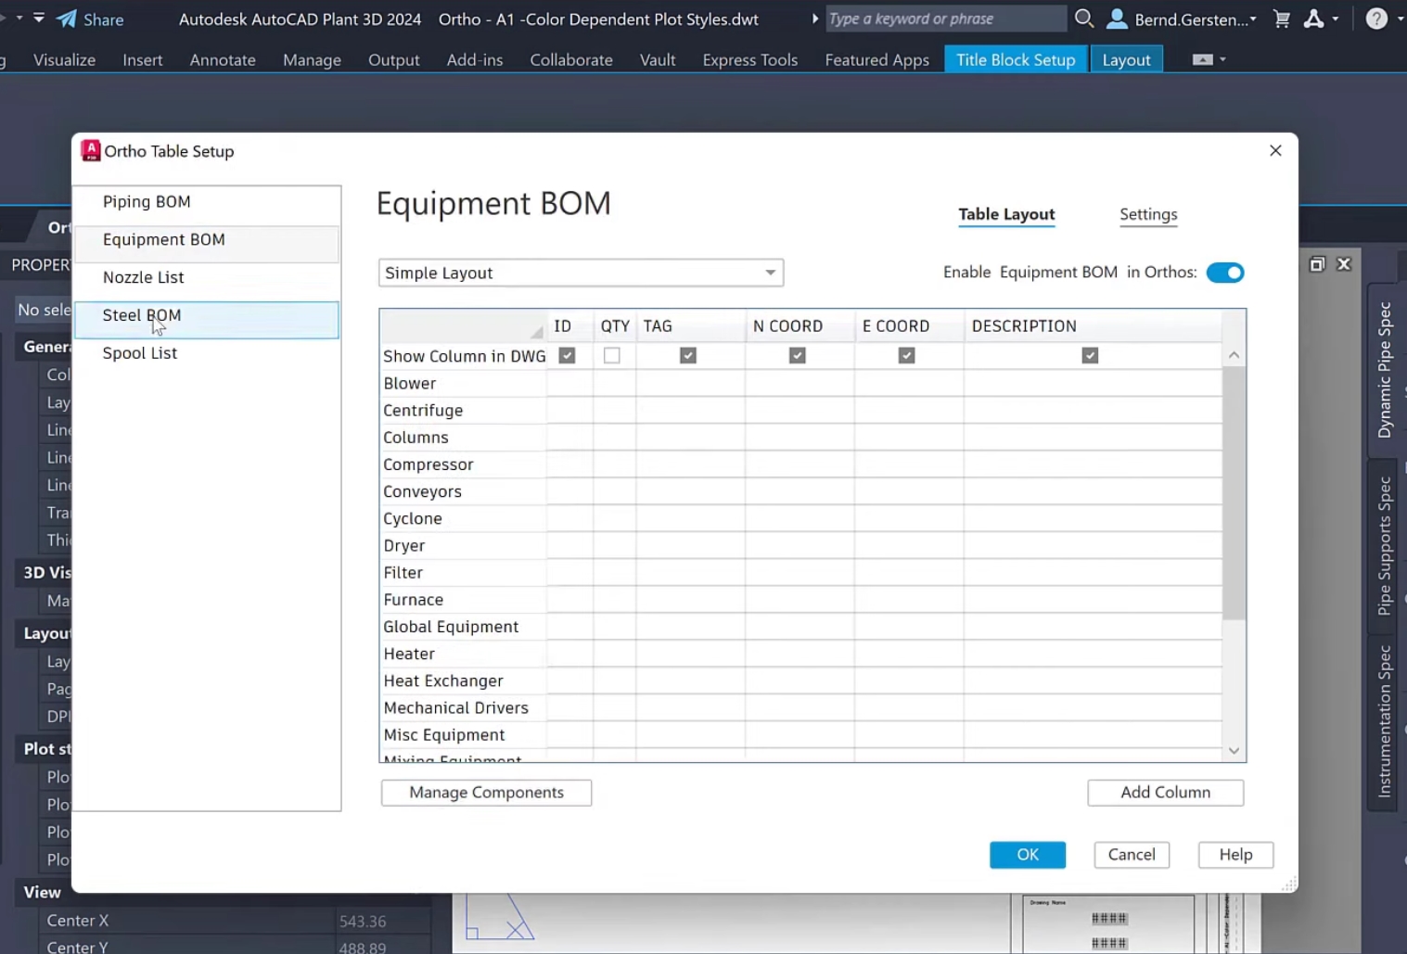Uncheck the TAG column checkbox

click(x=688, y=356)
